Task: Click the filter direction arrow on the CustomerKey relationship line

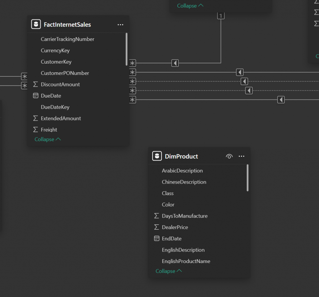Action: [x=175, y=63]
